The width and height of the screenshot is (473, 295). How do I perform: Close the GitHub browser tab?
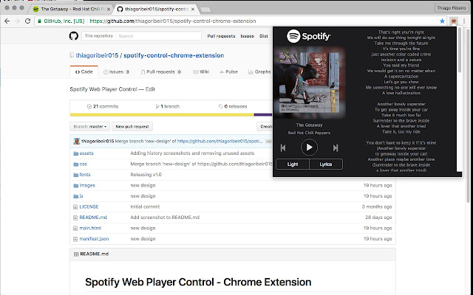pyautogui.click(x=193, y=10)
